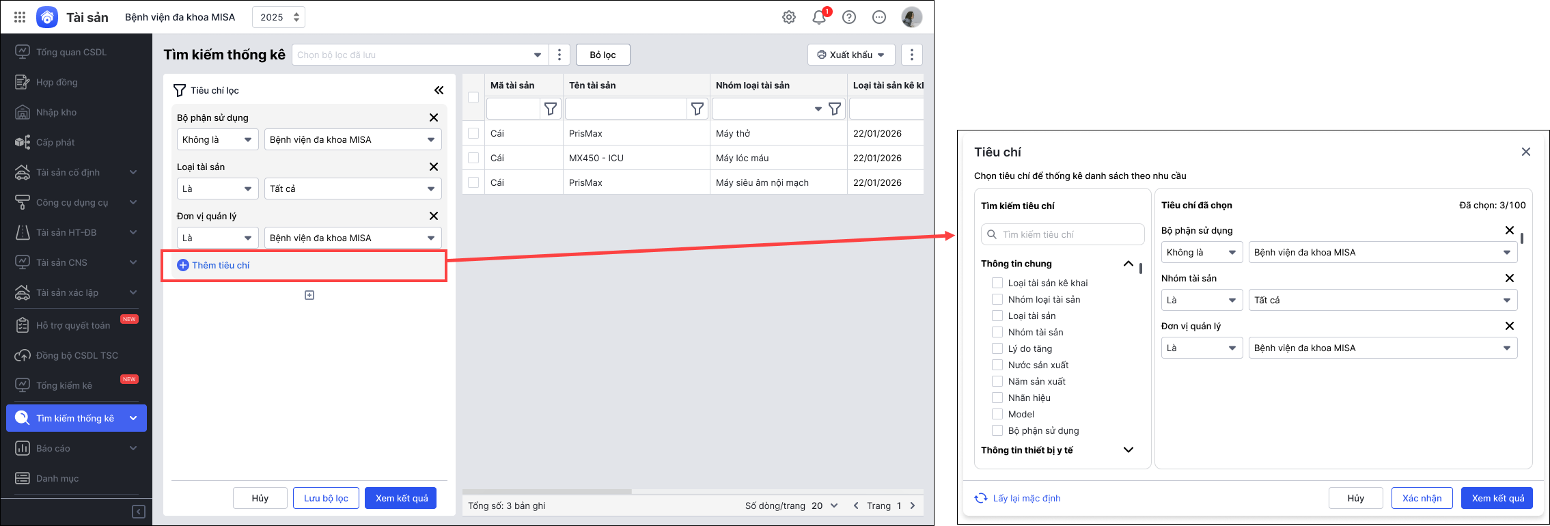Remove the Bộ phận sử dụng filter
This screenshot has height=526, width=1550.
point(433,117)
